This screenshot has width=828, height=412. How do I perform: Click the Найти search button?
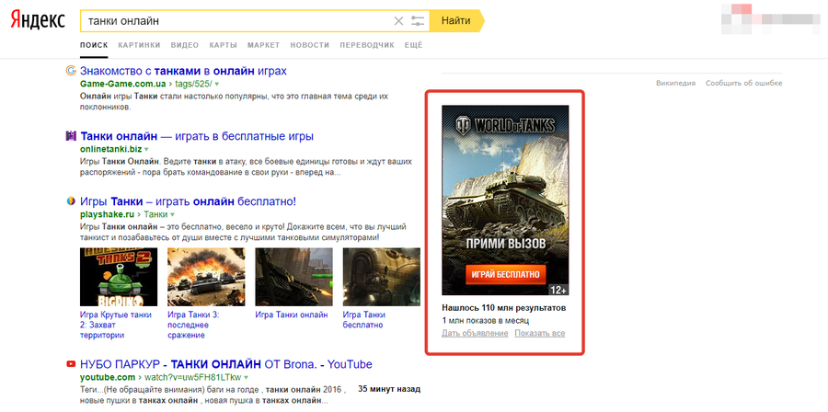pos(456,21)
